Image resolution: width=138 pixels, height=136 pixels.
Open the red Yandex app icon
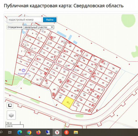(x=66, y=132)
